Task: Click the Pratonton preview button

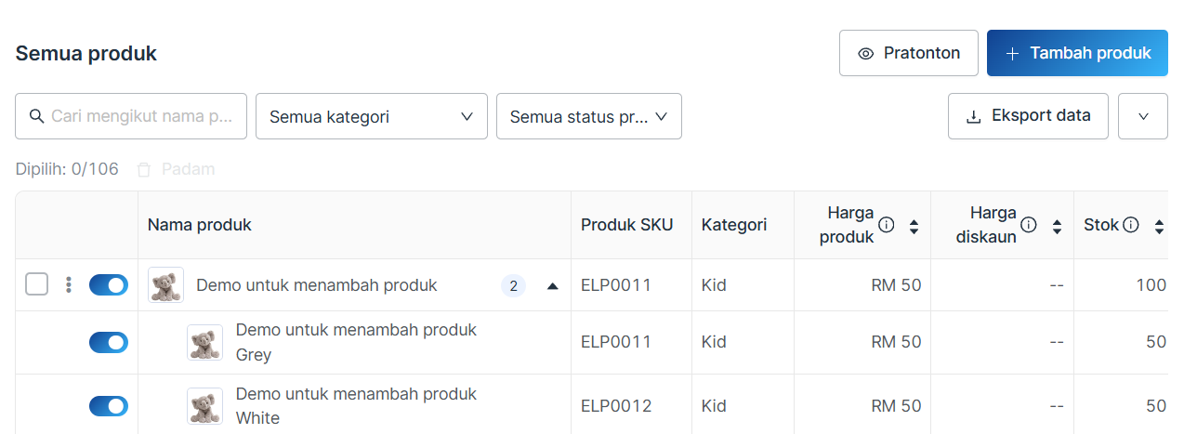Action: (909, 53)
